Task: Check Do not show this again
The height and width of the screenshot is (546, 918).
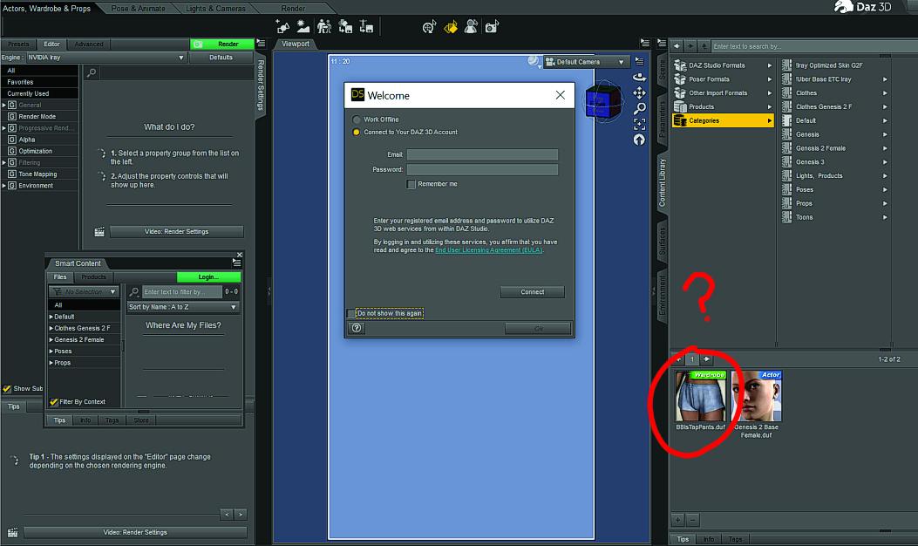Action: [351, 313]
